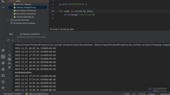Click output line 18:09:49.912000
170x95 pixels.
[x=35, y=66]
